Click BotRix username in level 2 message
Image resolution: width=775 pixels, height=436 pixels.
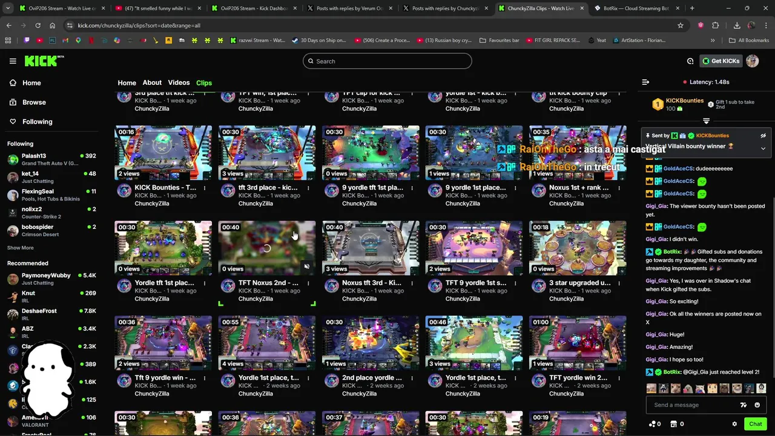(671, 372)
